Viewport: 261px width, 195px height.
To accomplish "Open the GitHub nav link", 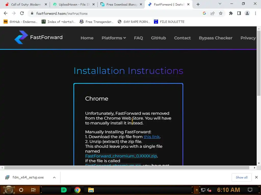I will coord(159,38).
